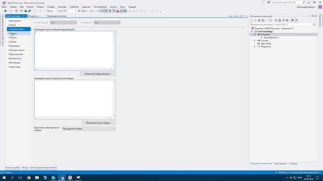Viewport: 323px width, 181px height.
Task: Open the Сборка menu in menu bar
Action: [x=40, y=7]
